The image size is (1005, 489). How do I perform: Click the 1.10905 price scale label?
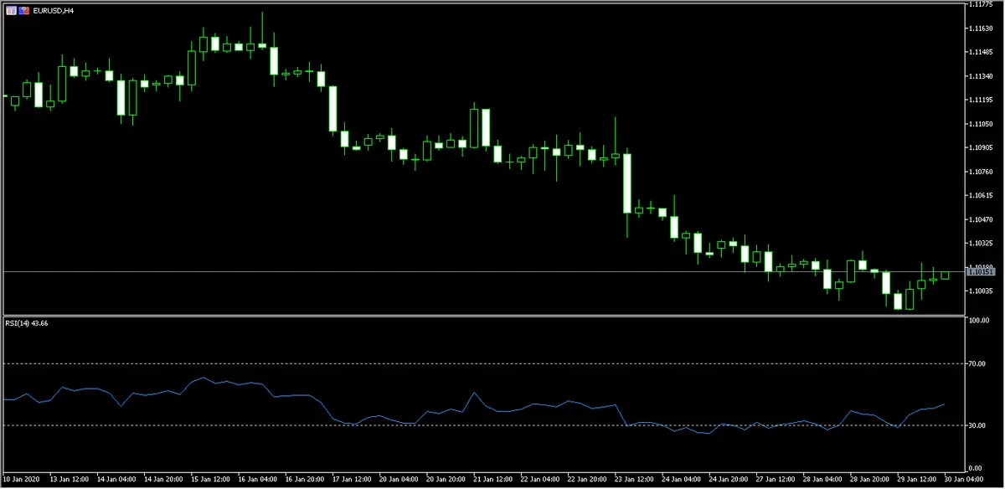(x=979, y=147)
